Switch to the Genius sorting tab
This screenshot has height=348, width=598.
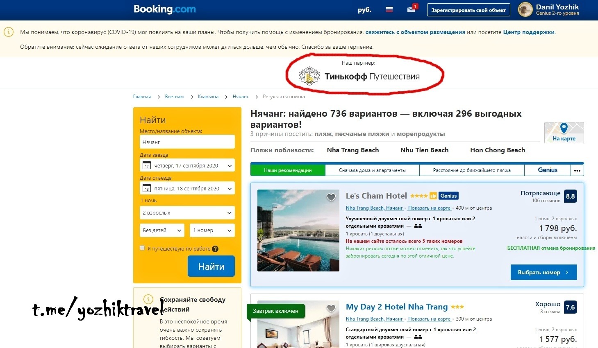tap(547, 170)
